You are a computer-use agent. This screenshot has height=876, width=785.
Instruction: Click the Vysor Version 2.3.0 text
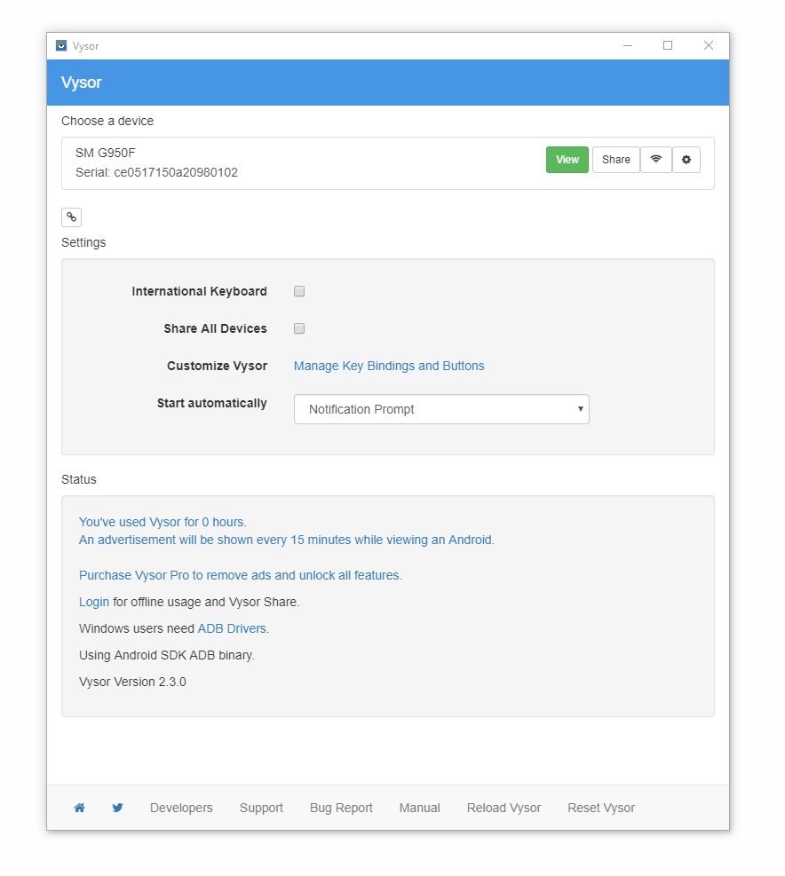coord(132,683)
